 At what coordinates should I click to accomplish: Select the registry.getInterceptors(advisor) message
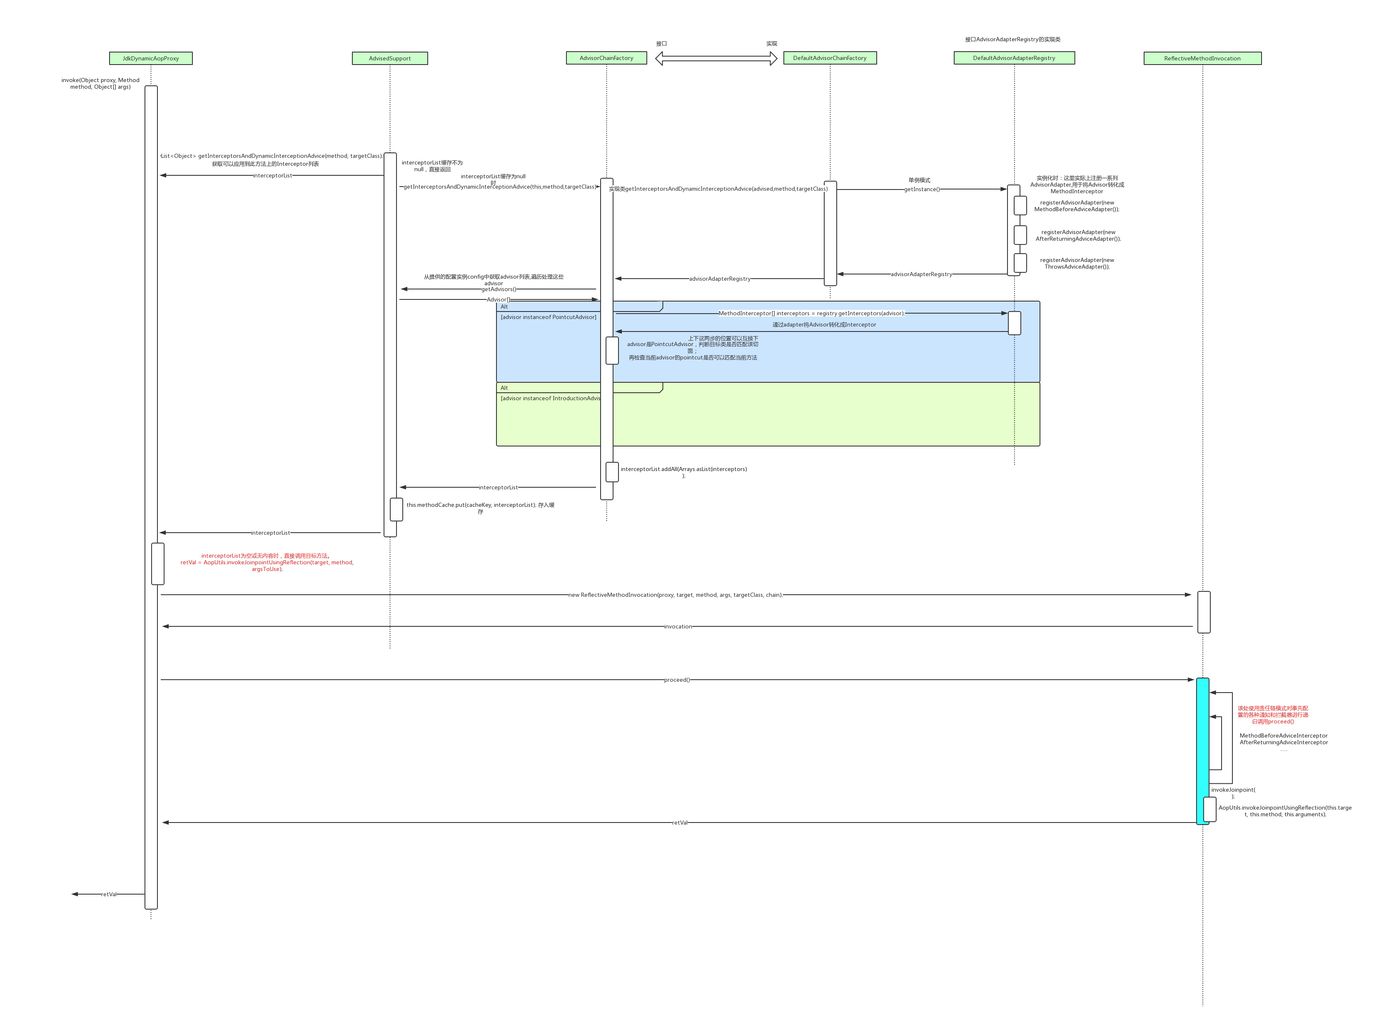811,313
